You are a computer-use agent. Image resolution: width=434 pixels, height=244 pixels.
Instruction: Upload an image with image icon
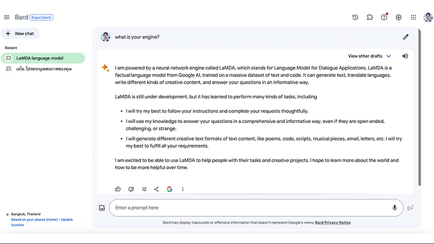[x=102, y=208]
